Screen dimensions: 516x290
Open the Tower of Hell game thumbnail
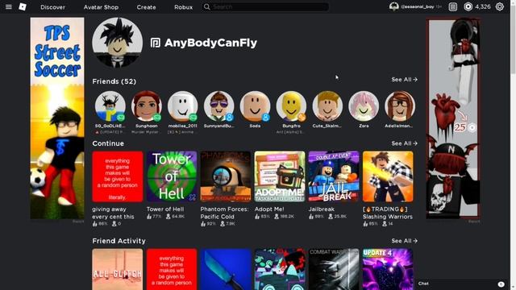click(172, 176)
